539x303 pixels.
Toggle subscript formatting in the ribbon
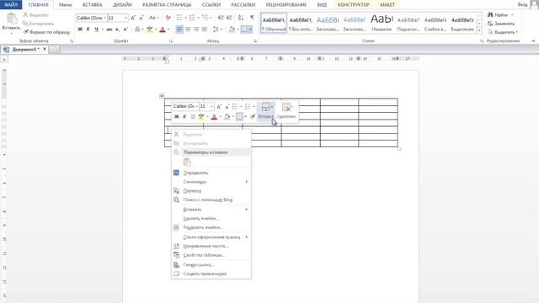click(x=118, y=29)
